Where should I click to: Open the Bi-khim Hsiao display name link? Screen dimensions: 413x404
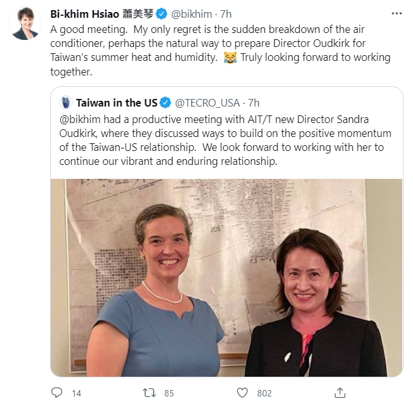pos(102,14)
